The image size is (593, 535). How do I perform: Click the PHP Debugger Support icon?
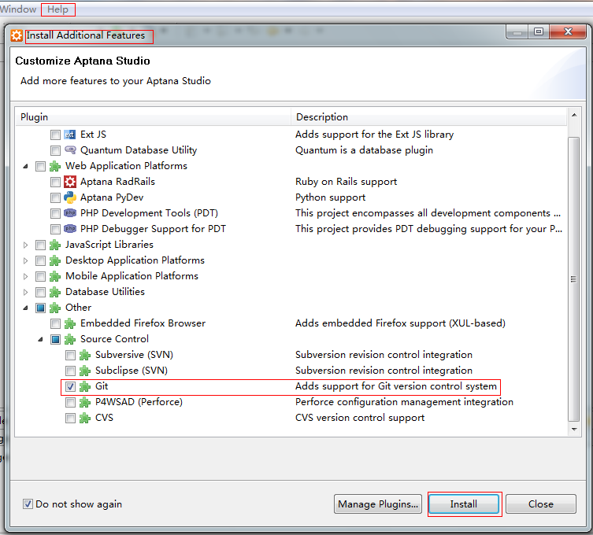click(70, 229)
